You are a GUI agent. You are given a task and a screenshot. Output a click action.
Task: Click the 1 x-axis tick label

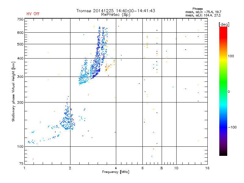click(x=24, y=168)
